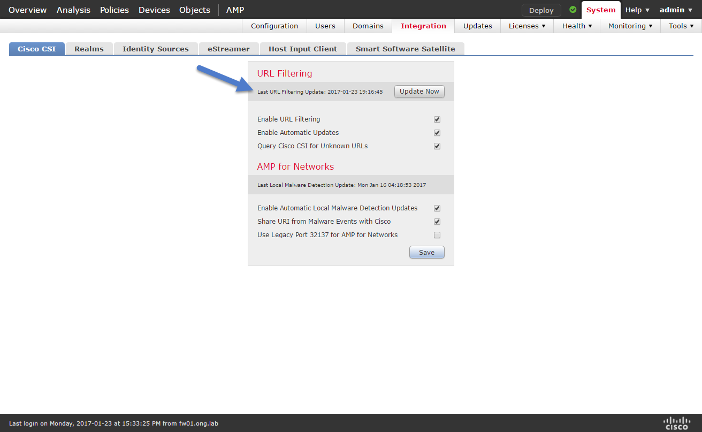Expand the Tools dropdown menu
The image size is (702, 432).
(681, 26)
